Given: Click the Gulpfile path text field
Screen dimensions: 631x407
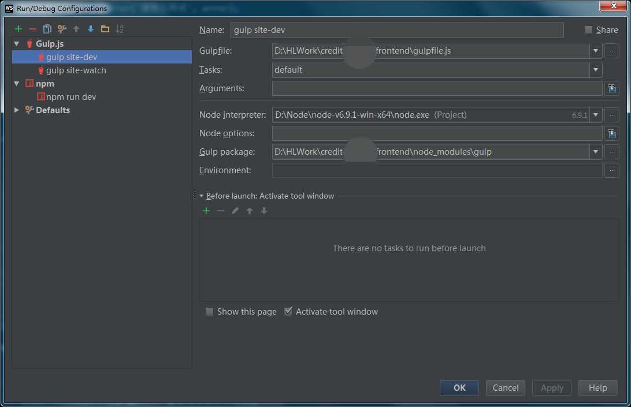Looking at the screenshot, I should [x=430, y=51].
